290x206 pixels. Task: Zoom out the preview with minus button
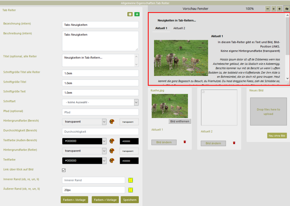pyautogui.click(x=268, y=9)
